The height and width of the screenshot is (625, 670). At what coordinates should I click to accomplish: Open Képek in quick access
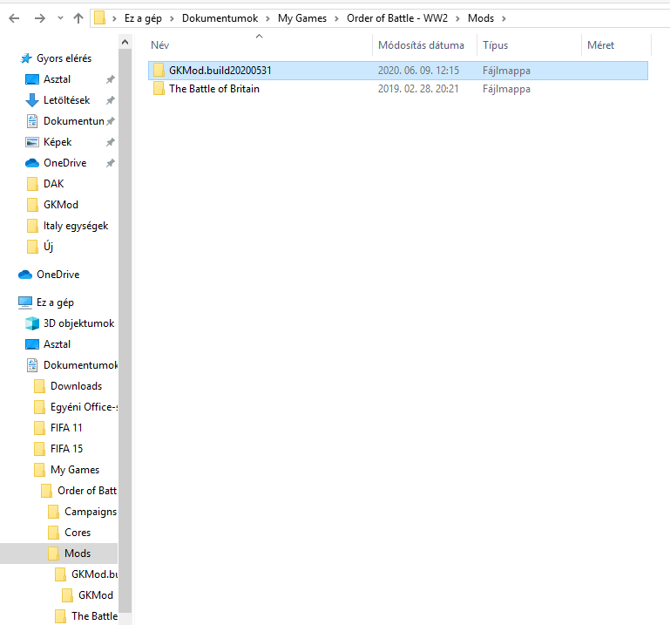click(58, 142)
